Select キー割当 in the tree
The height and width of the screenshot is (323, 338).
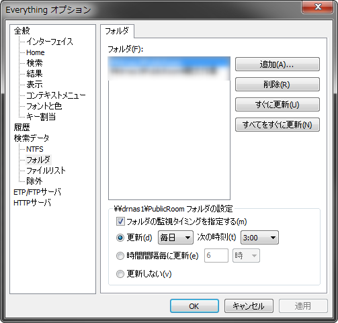(x=41, y=117)
